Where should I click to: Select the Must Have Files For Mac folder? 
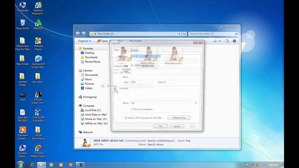[22, 44]
